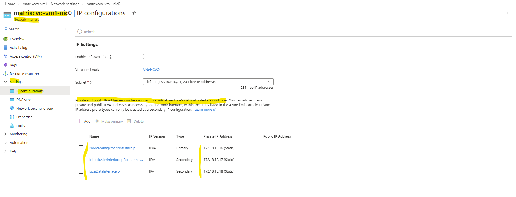
Task: Collapse the sidebar with the double chevron icon
Action: [65, 29]
